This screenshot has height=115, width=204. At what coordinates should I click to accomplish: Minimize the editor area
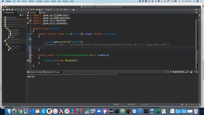194,12
